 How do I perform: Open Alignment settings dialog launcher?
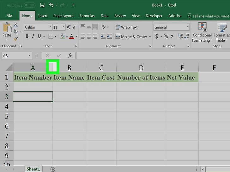click(x=150, y=46)
